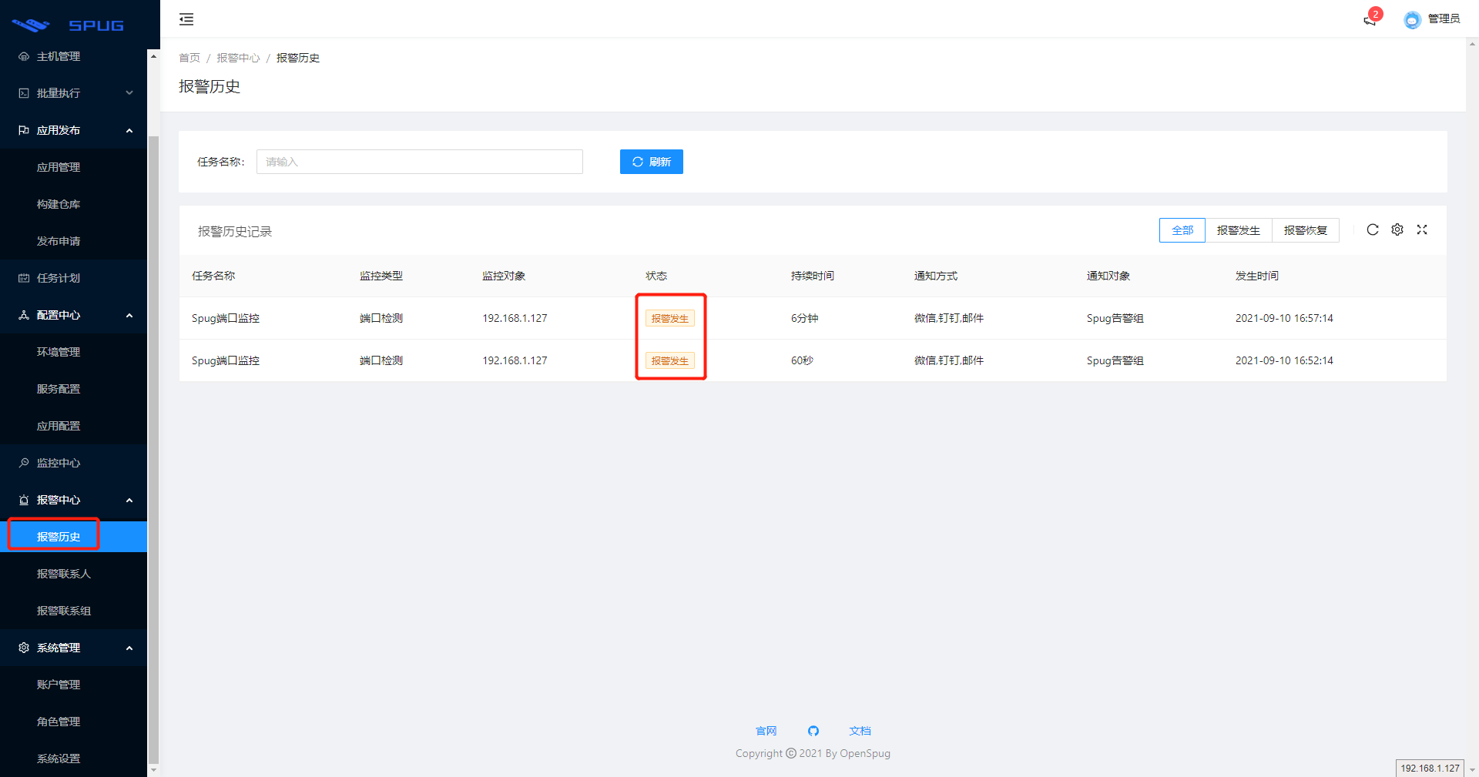Screen dimensions: 1479x777
Task: Open the 文档 footer link
Action: 860,731
